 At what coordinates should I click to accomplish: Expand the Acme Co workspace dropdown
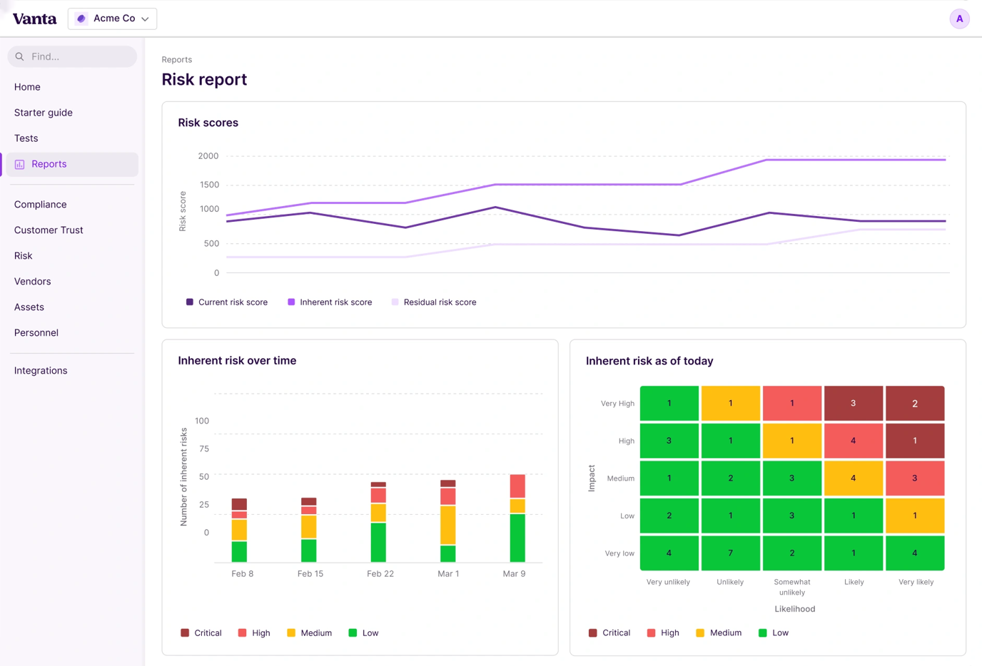click(x=112, y=19)
